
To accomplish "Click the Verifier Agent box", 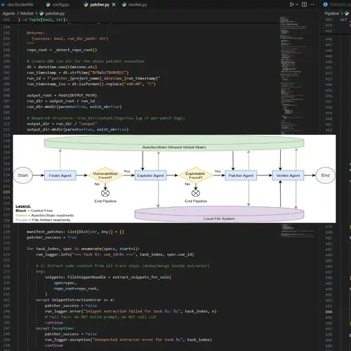I will point(288,175).
